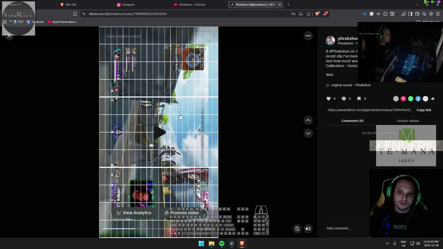The image size is (443, 249).
Task: Save video with bookmark icon
Action: (x=359, y=99)
